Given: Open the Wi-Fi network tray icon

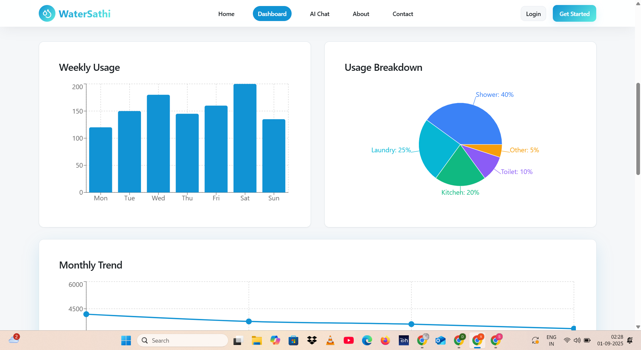Looking at the screenshot, I should coord(567,340).
